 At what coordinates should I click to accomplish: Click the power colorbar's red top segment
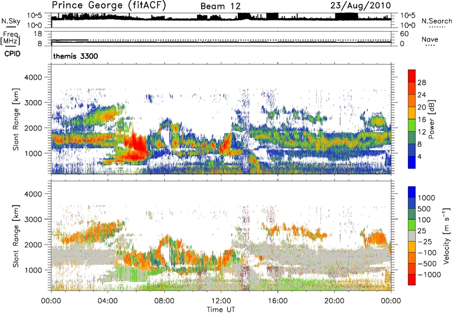pyautogui.click(x=412, y=76)
